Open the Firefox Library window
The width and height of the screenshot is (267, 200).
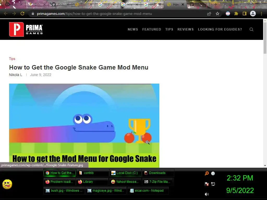pyautogui.click(x=92, y=182)
